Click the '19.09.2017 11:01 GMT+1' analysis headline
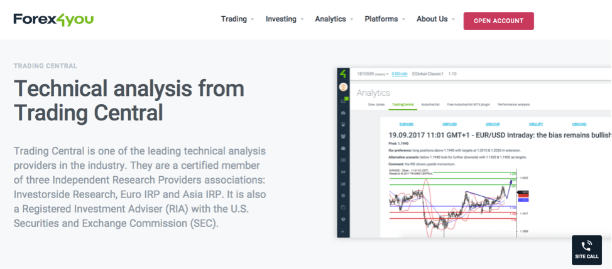612x269 pixels. [x=500, y=135]
